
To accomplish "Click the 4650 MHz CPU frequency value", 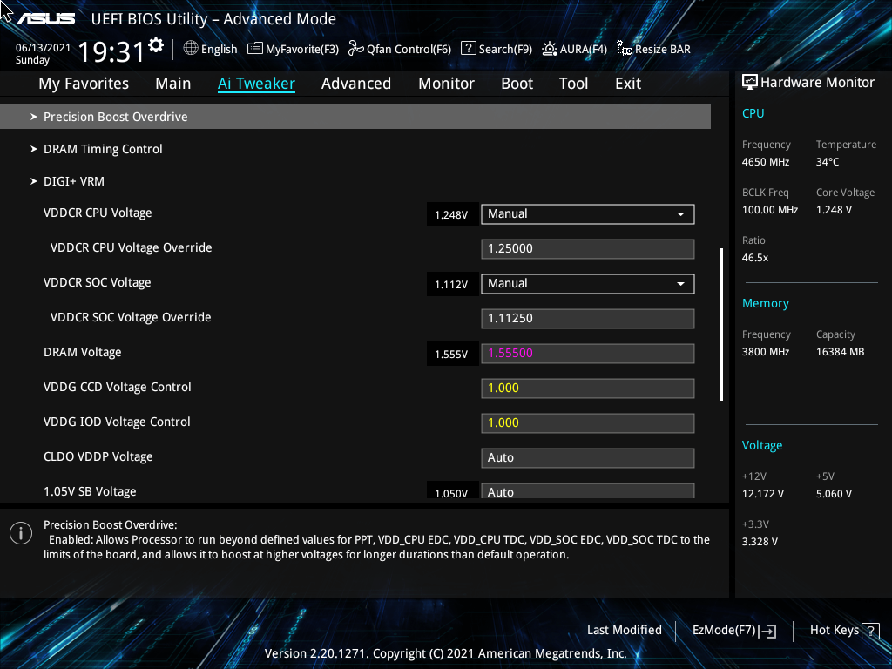I will click(766, 162).
